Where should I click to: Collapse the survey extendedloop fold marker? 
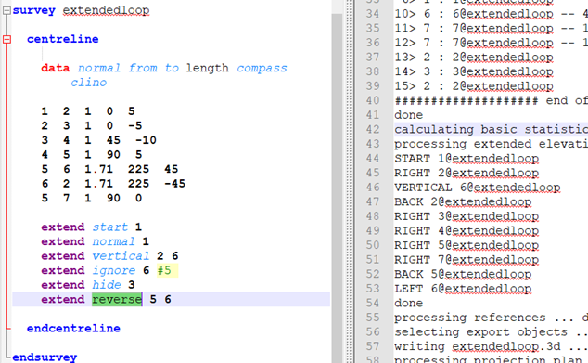click(6, 10)
